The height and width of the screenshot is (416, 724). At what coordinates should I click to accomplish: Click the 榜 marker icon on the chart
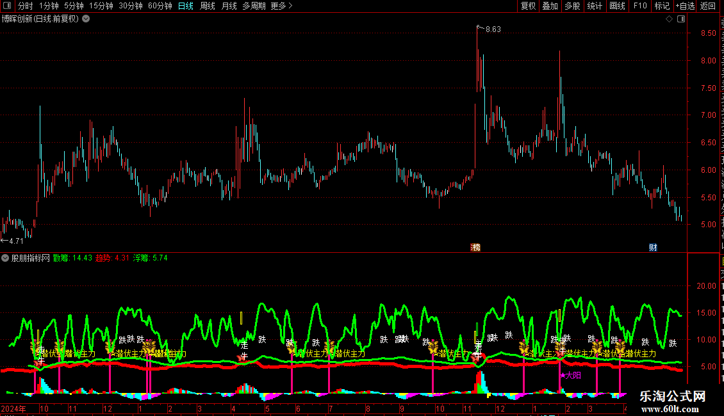pyautogui.click(x=475, y=248)
